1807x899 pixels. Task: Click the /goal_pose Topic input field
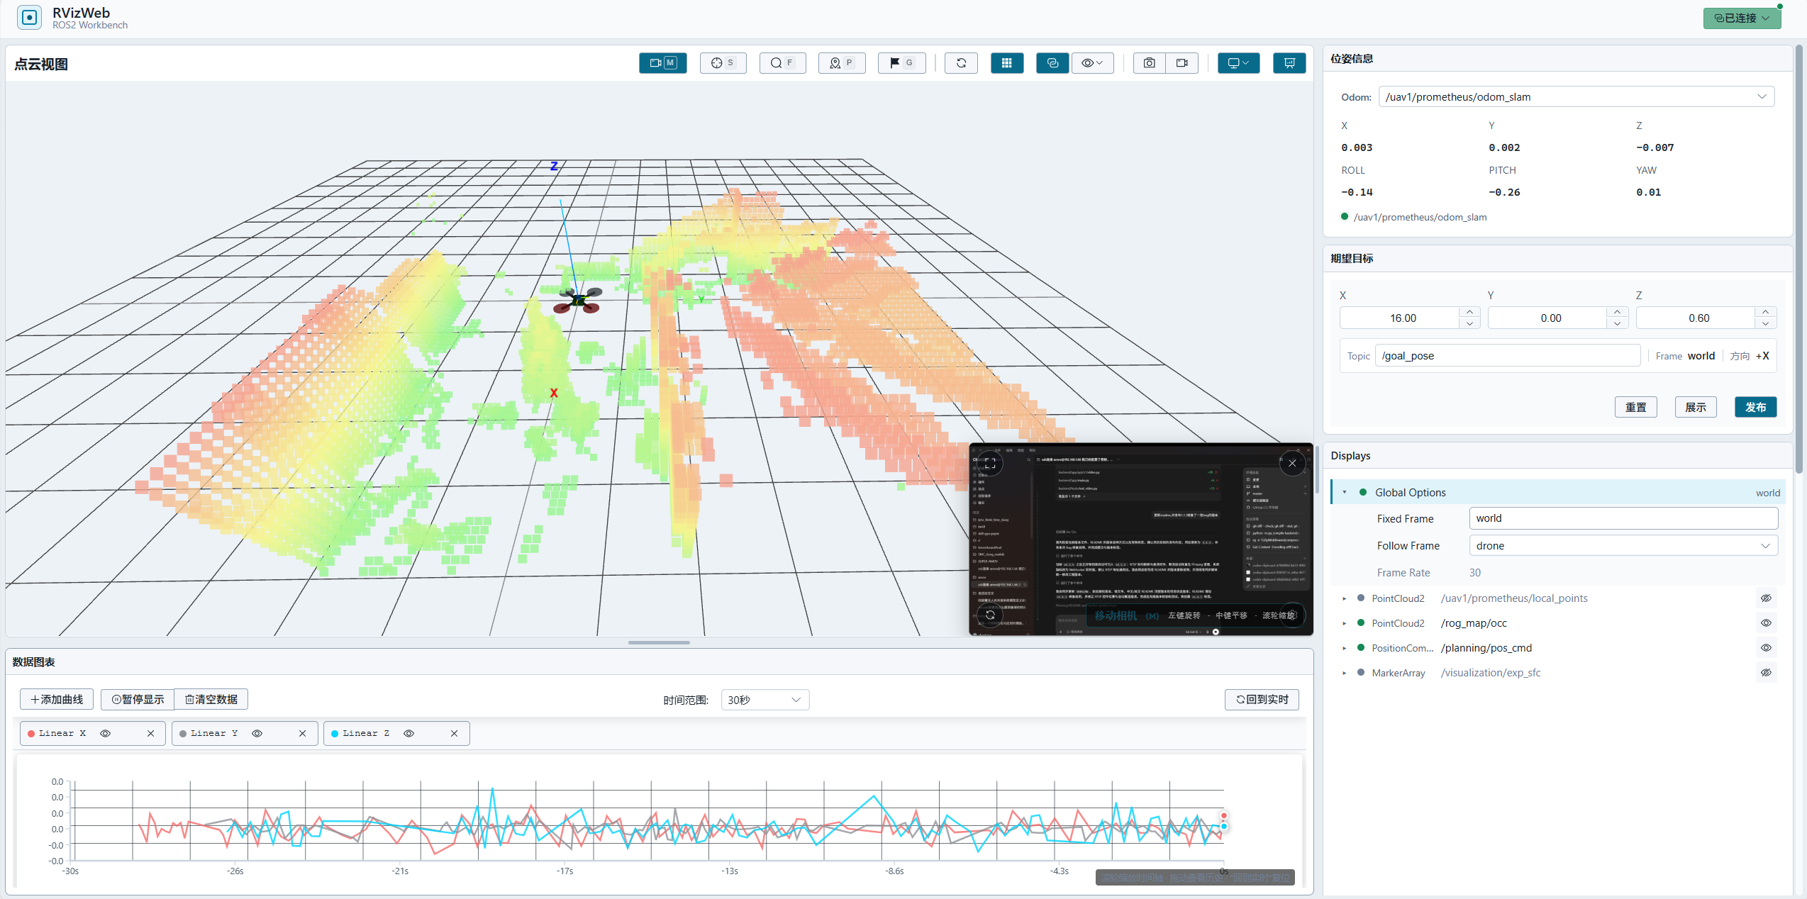coord(1507,356)
